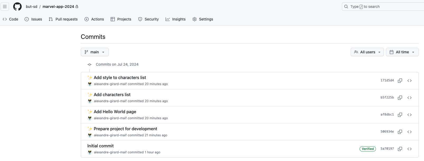Open the Security tab

[148, 19]
